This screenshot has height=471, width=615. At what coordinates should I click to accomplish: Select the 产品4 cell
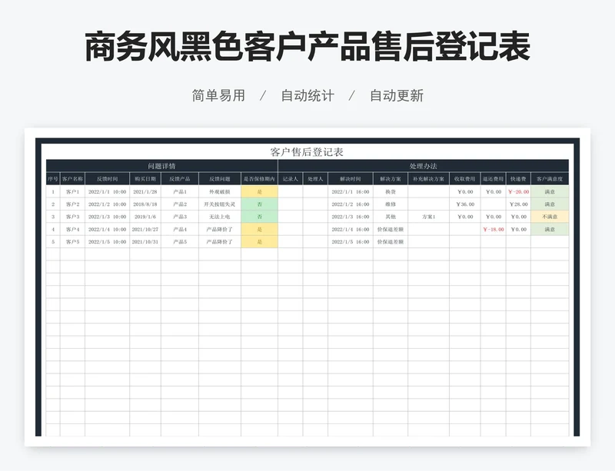point(180,230)
